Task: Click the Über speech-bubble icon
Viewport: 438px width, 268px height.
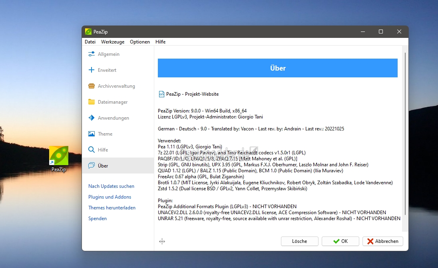Action: click(92, 166)
